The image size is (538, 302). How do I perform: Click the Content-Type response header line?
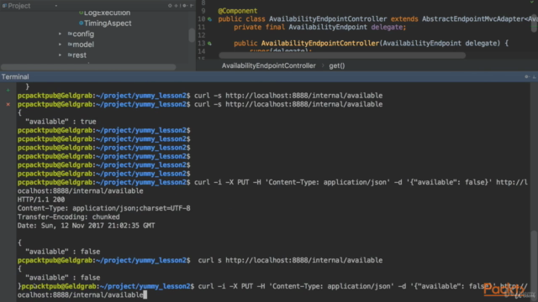(104, 208)
